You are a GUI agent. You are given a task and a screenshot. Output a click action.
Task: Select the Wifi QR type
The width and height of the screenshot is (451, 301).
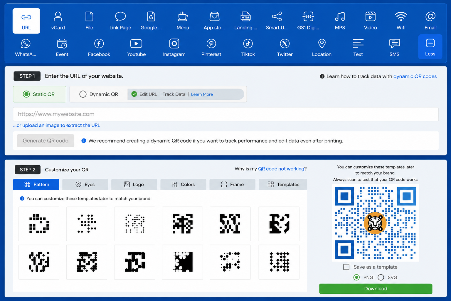(401, 21)
